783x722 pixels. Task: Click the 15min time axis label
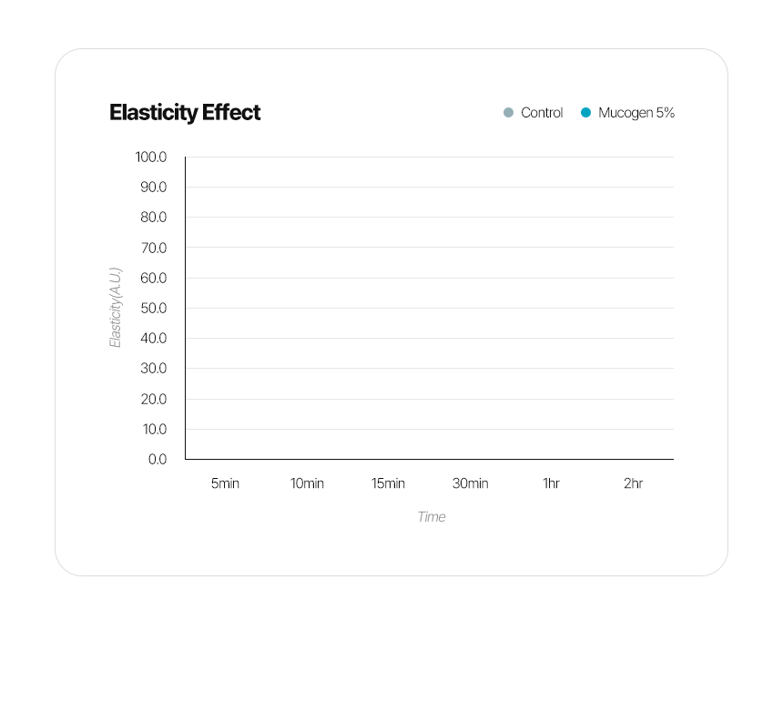tap(388, 483)
